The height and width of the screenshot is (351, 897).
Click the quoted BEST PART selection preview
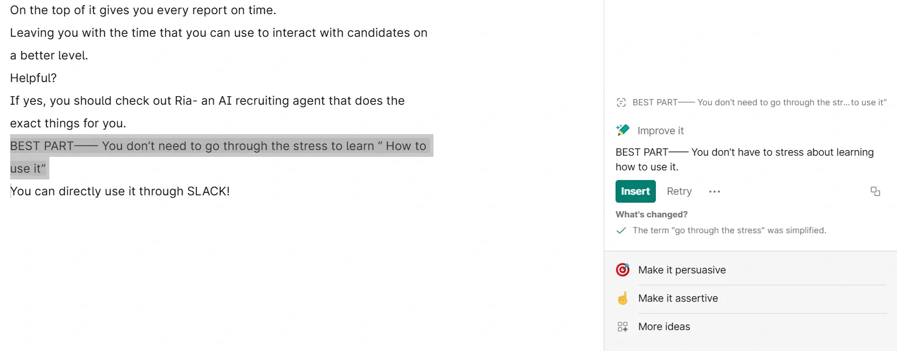pyautogui.click(x=759, y=102)
